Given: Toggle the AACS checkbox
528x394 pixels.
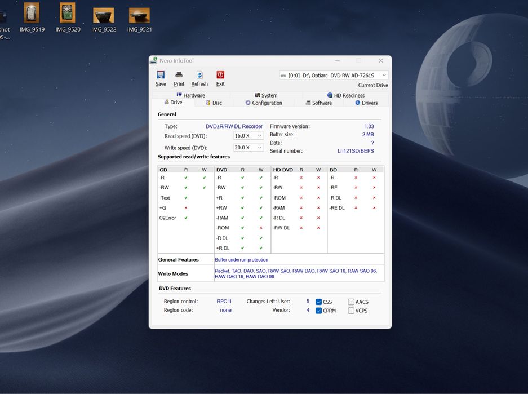Looking at the screenshot, I should pos(351,302).
